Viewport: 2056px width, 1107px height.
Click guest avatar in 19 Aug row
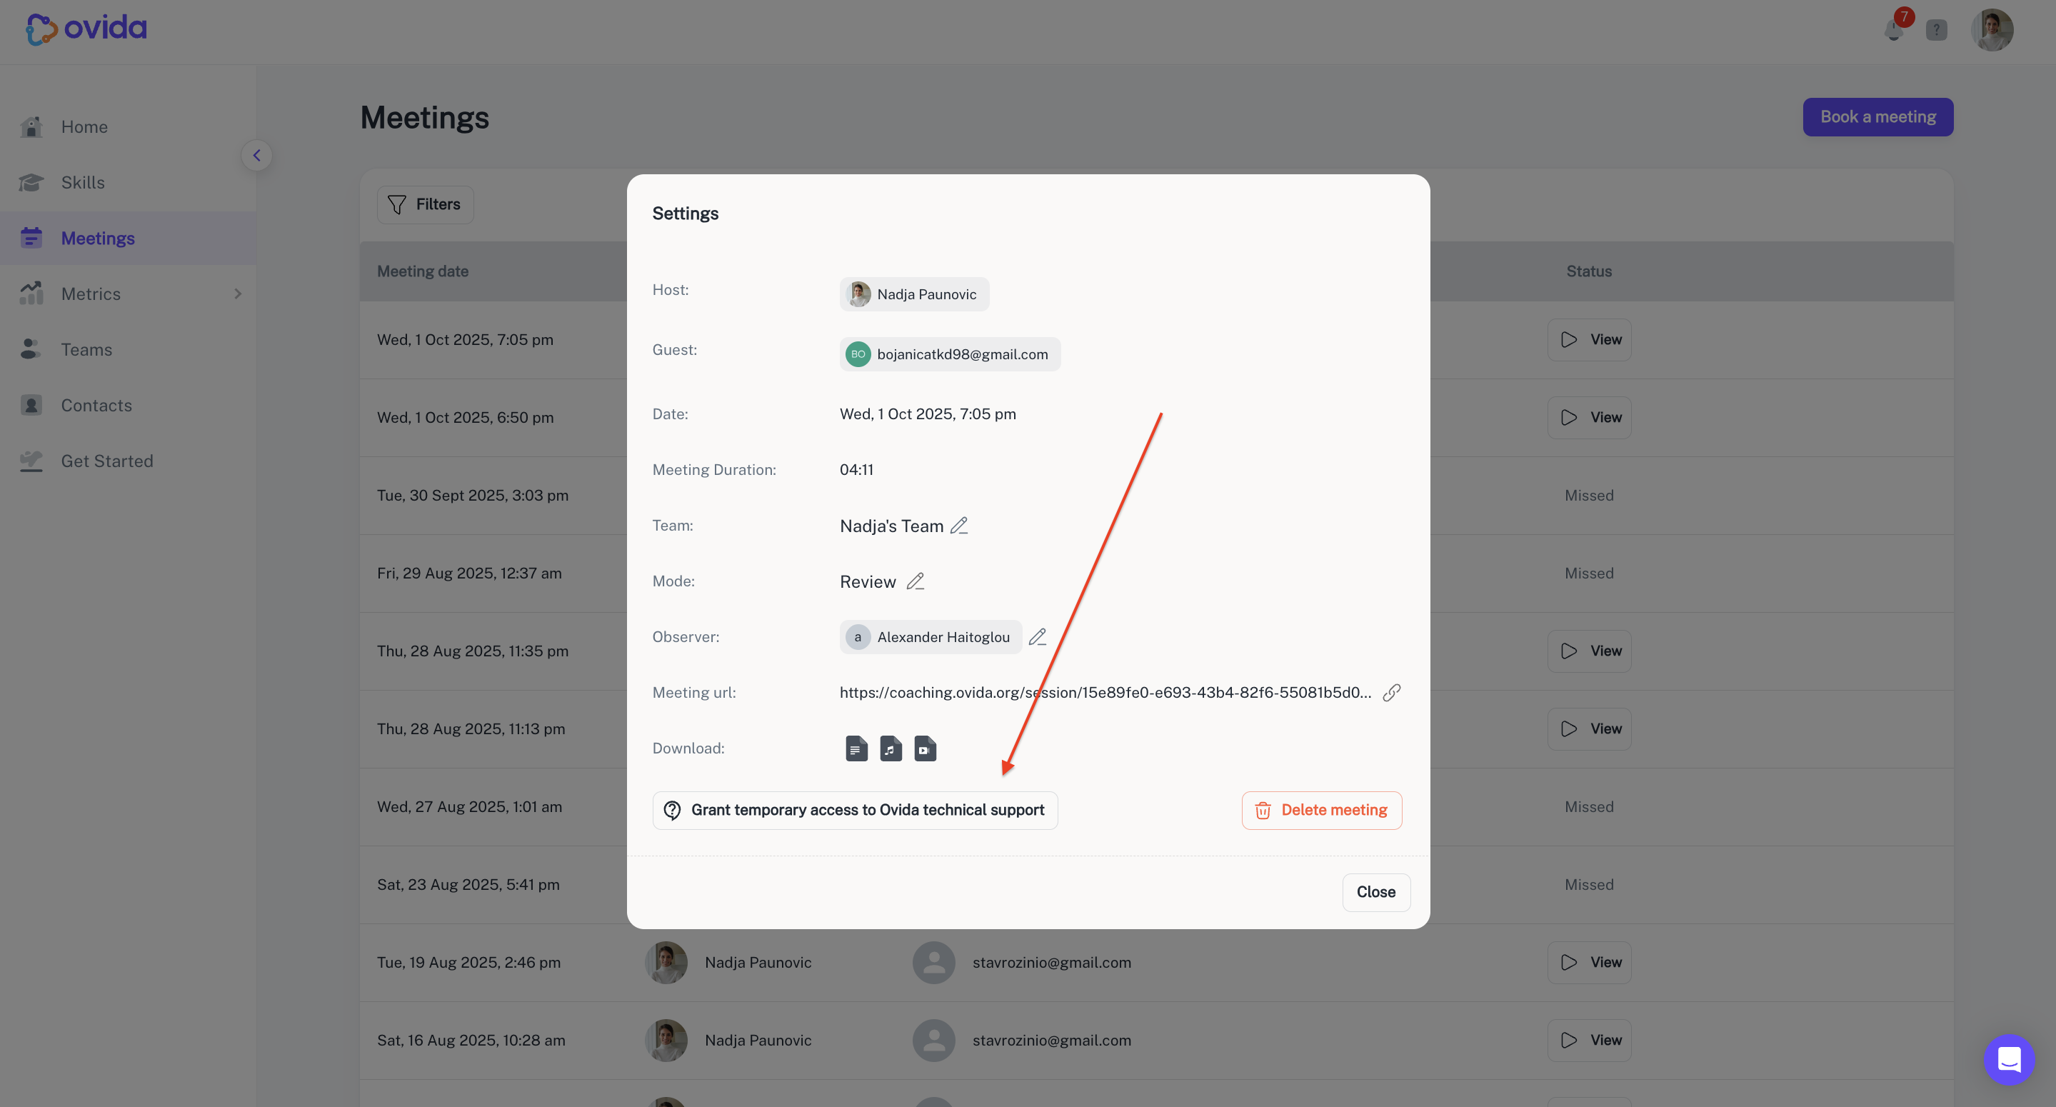[x=934, y=963]
